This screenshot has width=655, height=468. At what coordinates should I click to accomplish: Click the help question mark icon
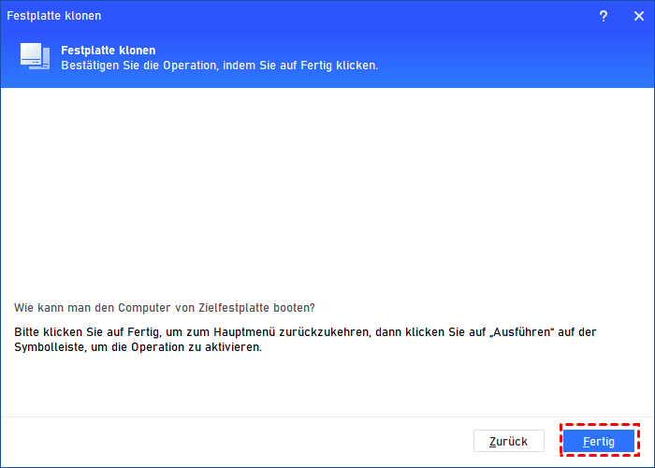pos(603,16)
